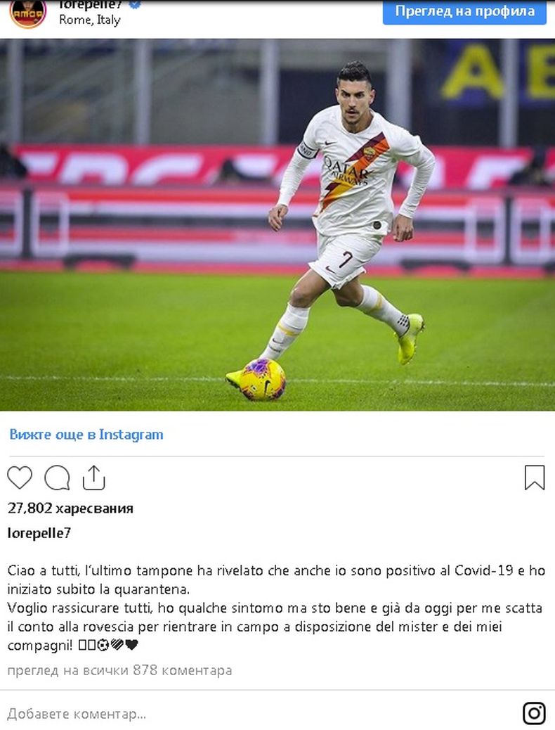Click the soccer ball in the photo

[263, 380]
